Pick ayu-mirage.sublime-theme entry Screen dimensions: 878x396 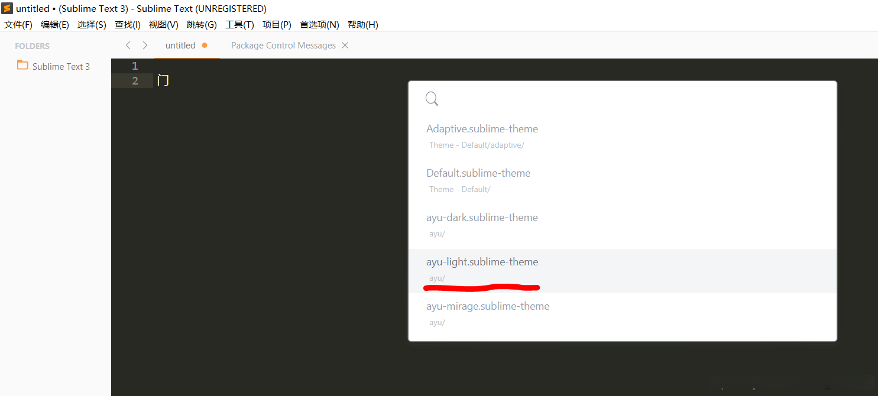tap(623, 314)
